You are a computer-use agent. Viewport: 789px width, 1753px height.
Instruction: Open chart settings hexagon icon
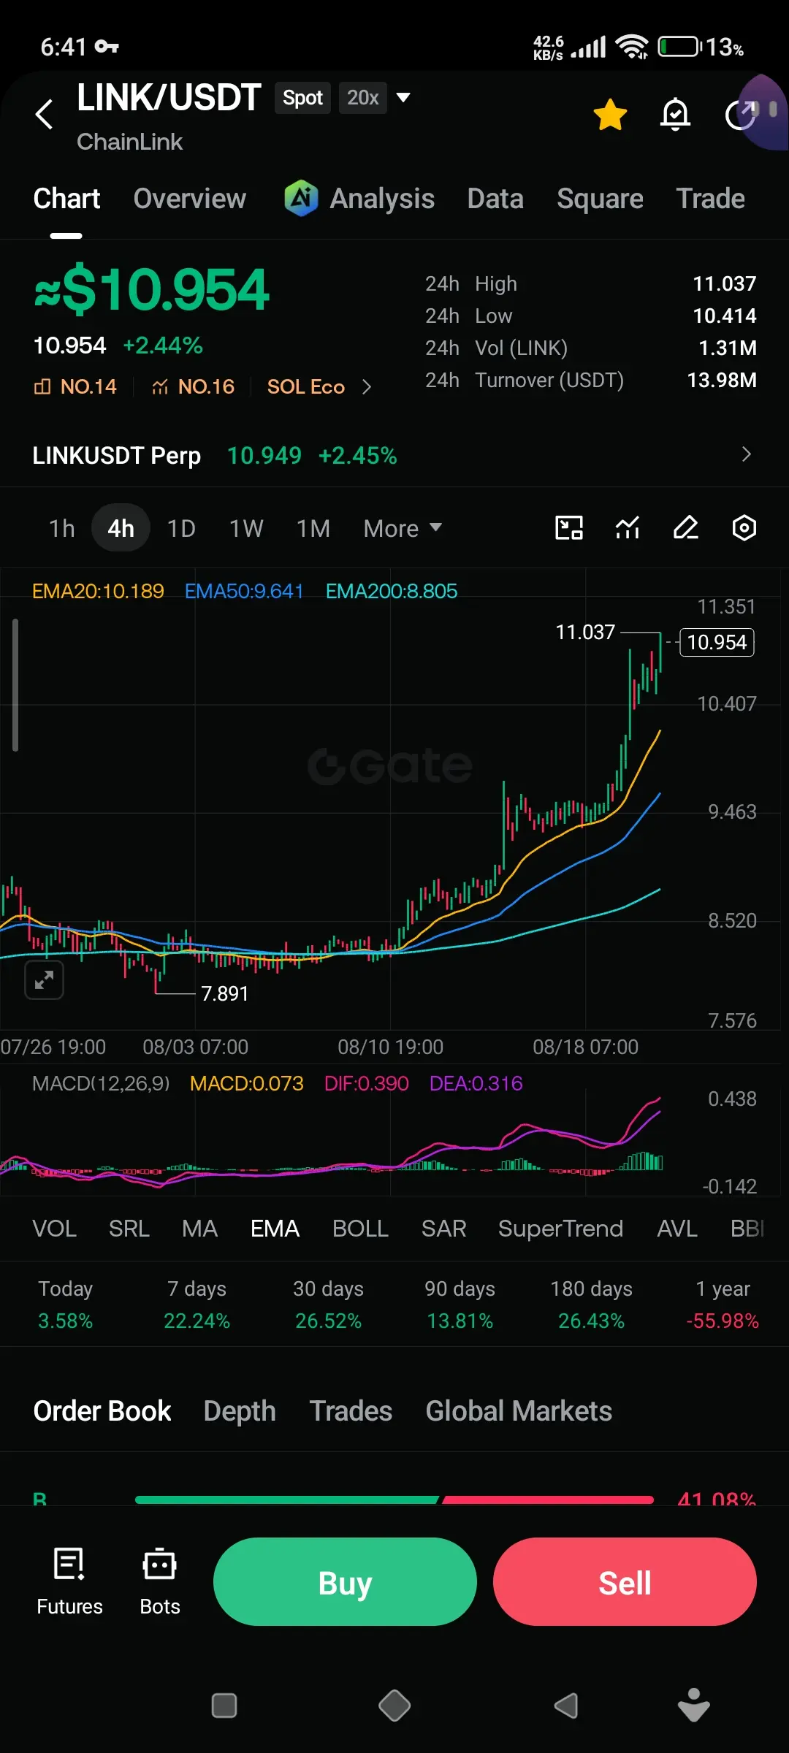(744, 527)
